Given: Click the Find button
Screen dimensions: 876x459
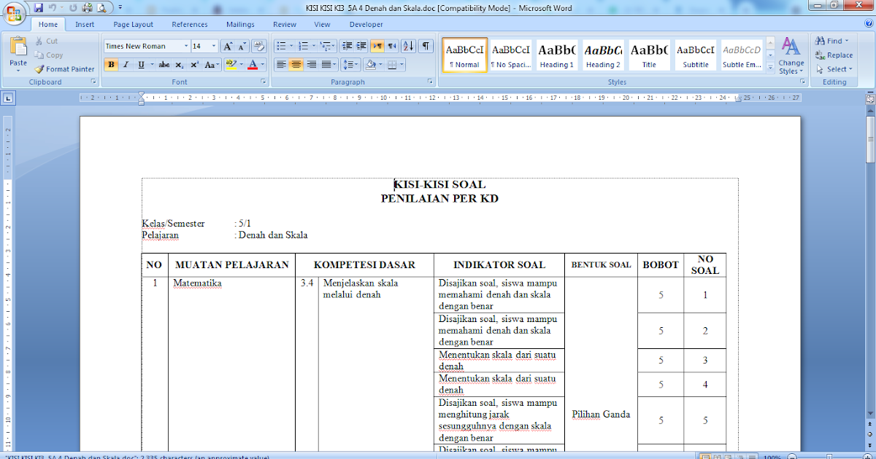Looking at the screenshot, I should [832, 41].
